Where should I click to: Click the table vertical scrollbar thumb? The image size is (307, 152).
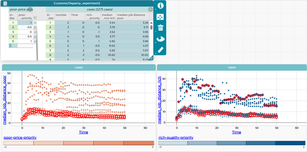tap(151, 27)
